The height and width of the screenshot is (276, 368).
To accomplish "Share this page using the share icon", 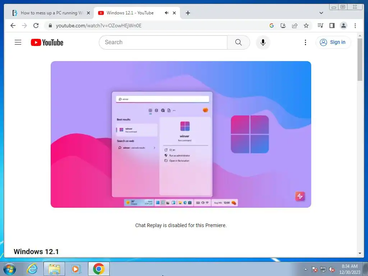I will point(295,26).
